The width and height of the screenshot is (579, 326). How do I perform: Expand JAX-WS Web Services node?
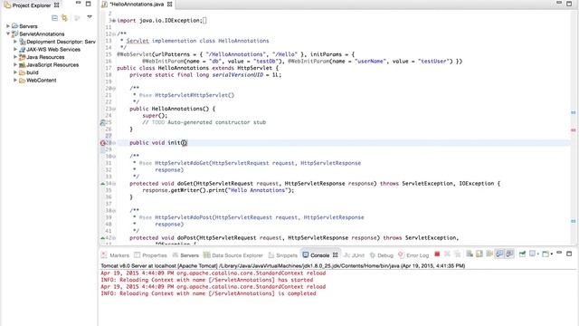point(15,49)
